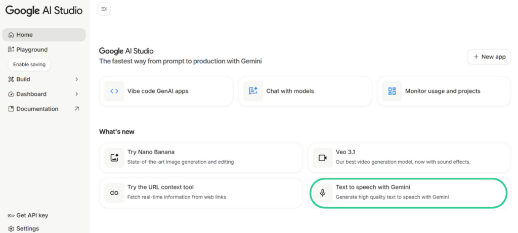This screenshot has height=233, width=518.
Task: Open Try Nano Banana card
Action: pos(201,158)
